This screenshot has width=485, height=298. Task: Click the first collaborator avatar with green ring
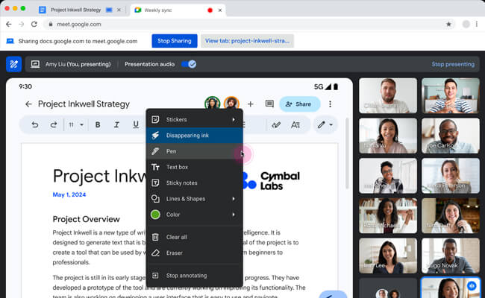(212, 103)
